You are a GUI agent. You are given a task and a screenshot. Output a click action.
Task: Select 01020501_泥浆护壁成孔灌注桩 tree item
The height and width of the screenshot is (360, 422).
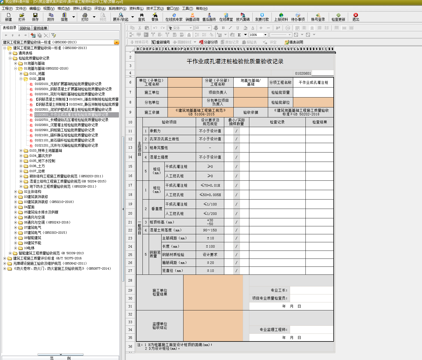73,109
